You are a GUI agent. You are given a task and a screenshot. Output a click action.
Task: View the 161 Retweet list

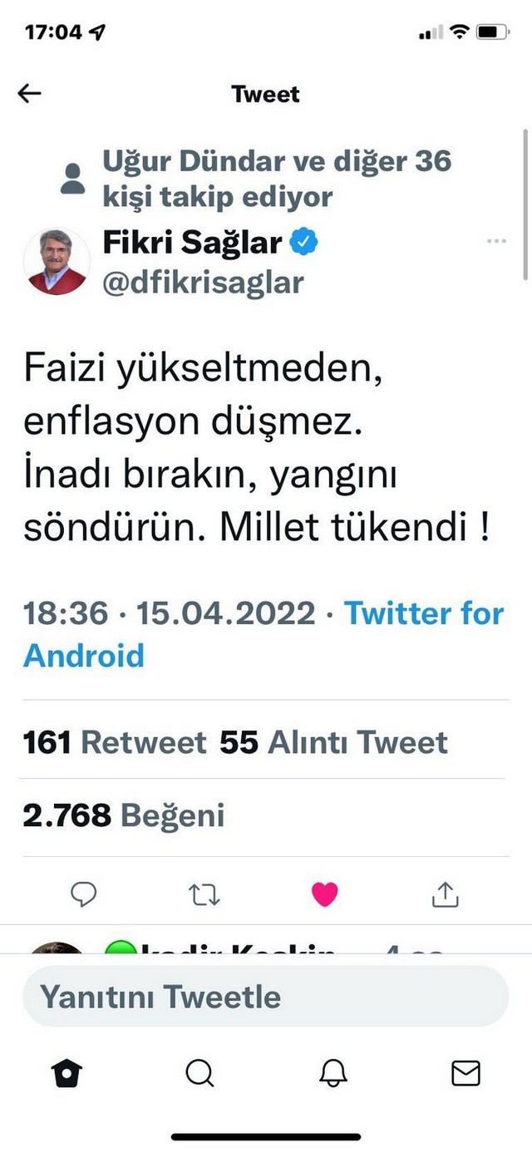(x=115, y=742)
